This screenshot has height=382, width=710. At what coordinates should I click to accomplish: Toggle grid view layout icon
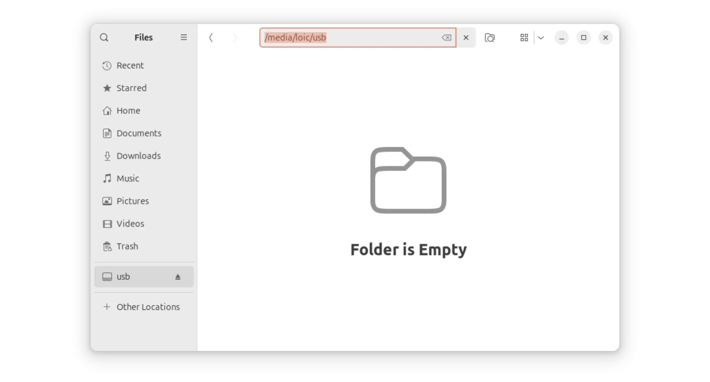[524, 38]
